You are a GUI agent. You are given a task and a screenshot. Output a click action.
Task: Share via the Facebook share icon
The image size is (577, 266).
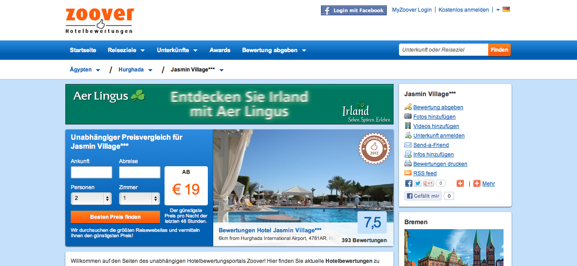(x=409, y=183)
